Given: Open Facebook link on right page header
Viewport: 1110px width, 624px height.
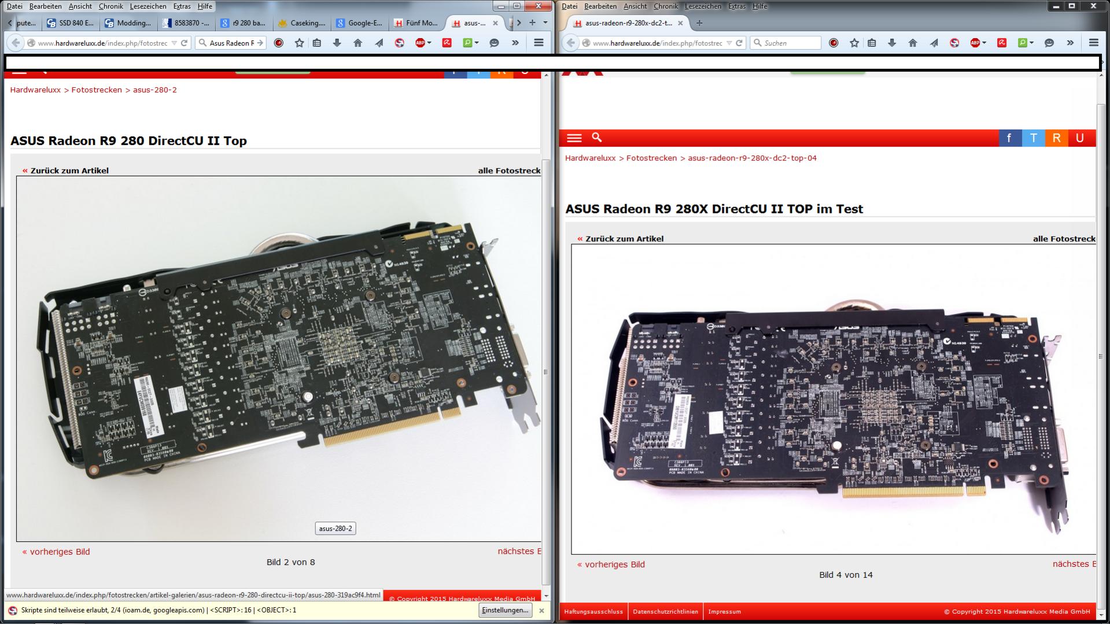Looking at the screenshot, I should 1010,138.
